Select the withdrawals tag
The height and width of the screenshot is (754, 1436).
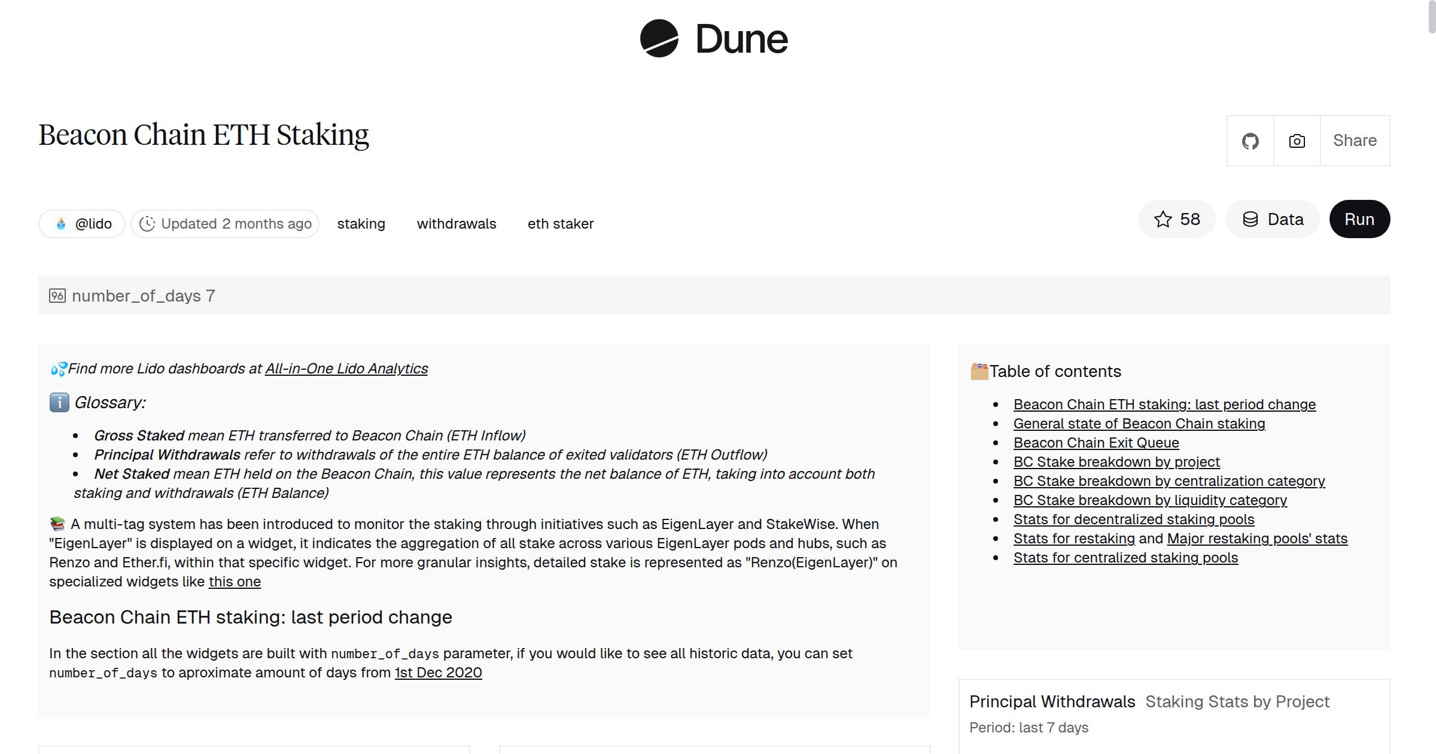pyautogui.click(x=456, y=223)
